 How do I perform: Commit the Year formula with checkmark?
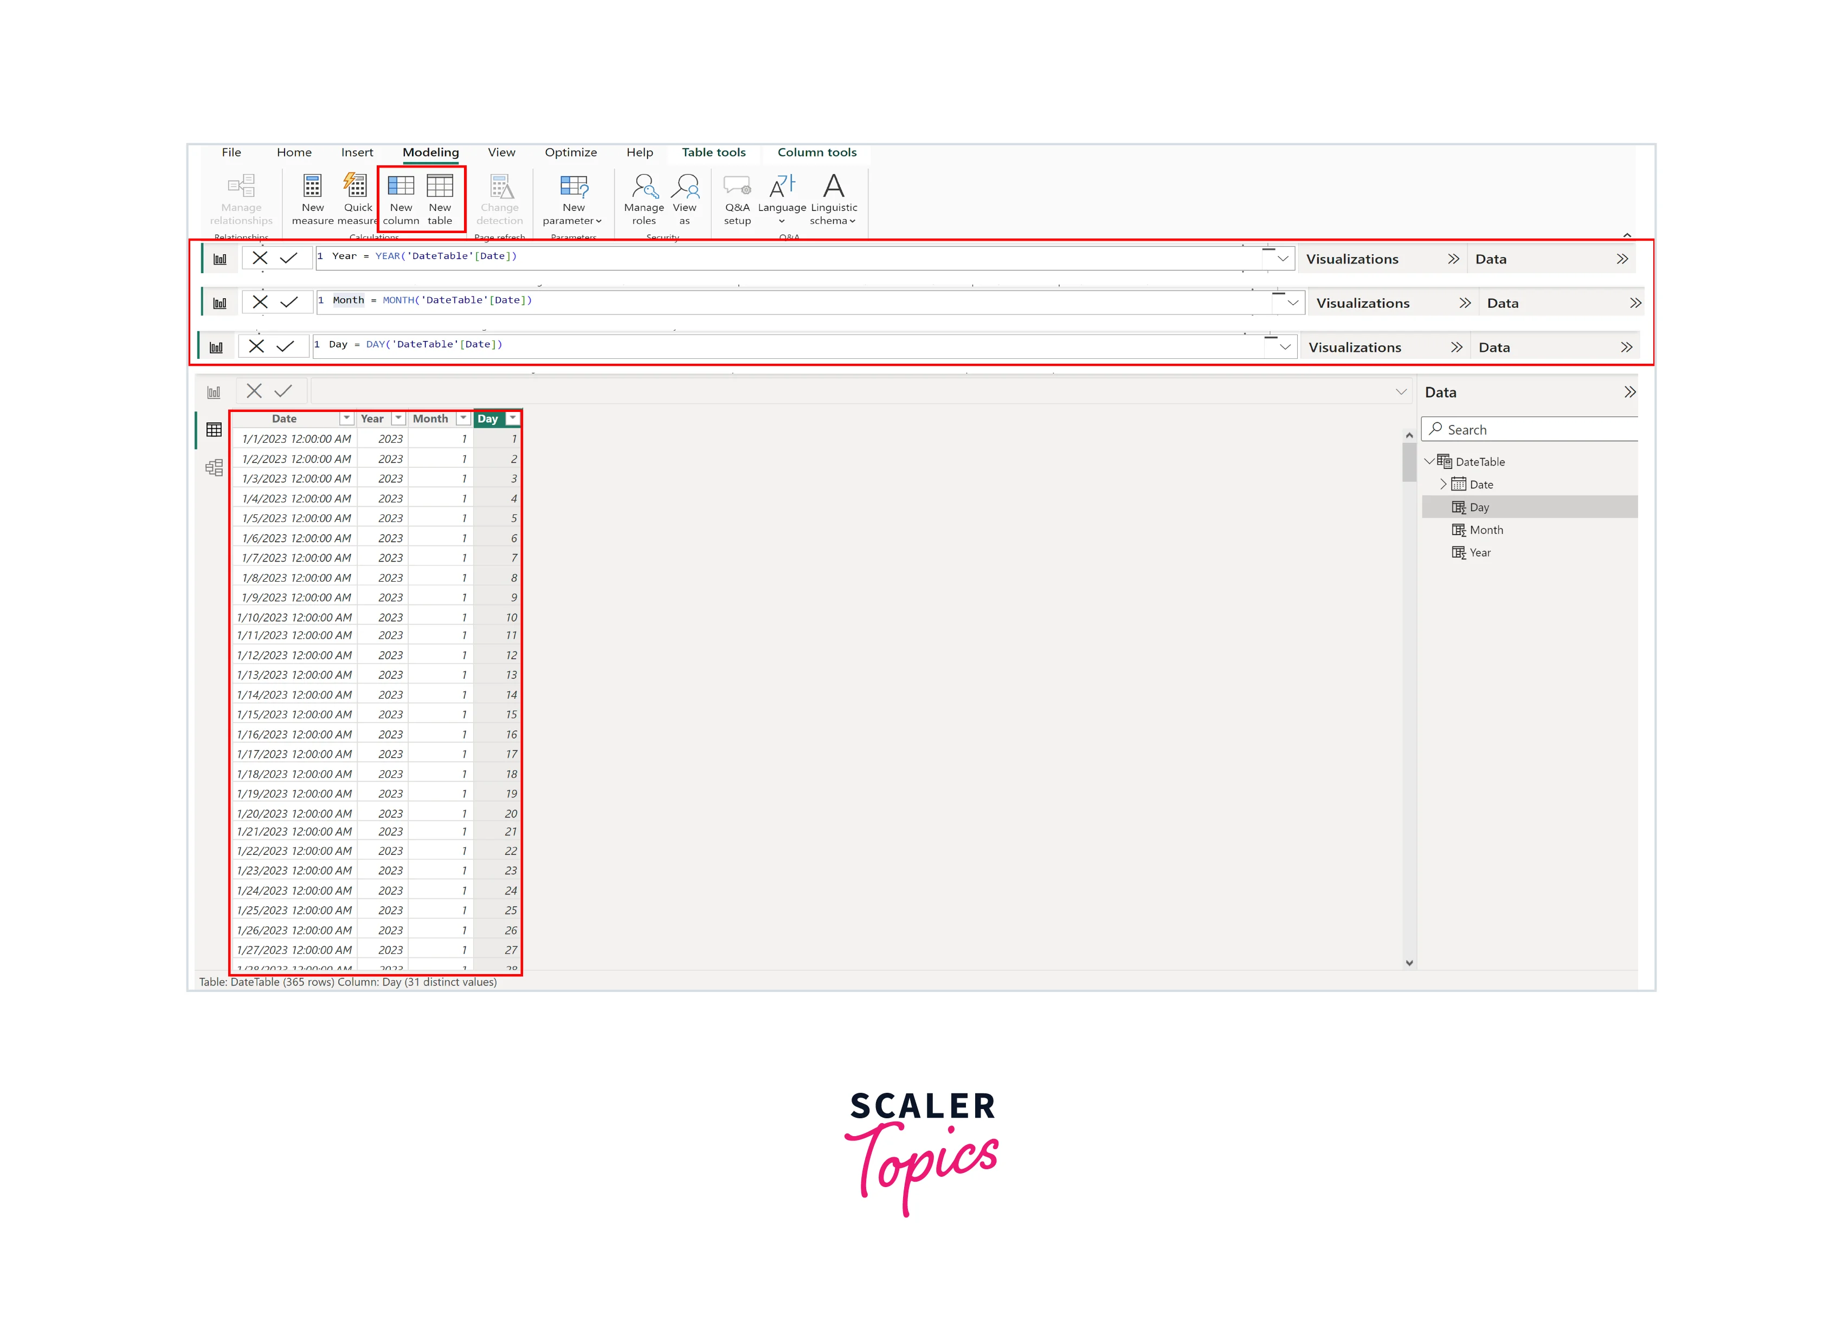click(288, 259)
